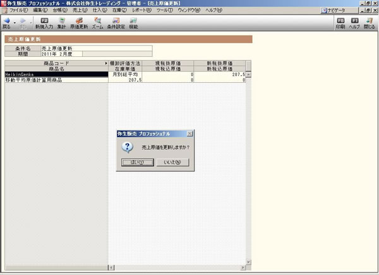Open 新規入力 from the toolbar
The height and width of the screenshot is (275, 379).
pos(44,23)
